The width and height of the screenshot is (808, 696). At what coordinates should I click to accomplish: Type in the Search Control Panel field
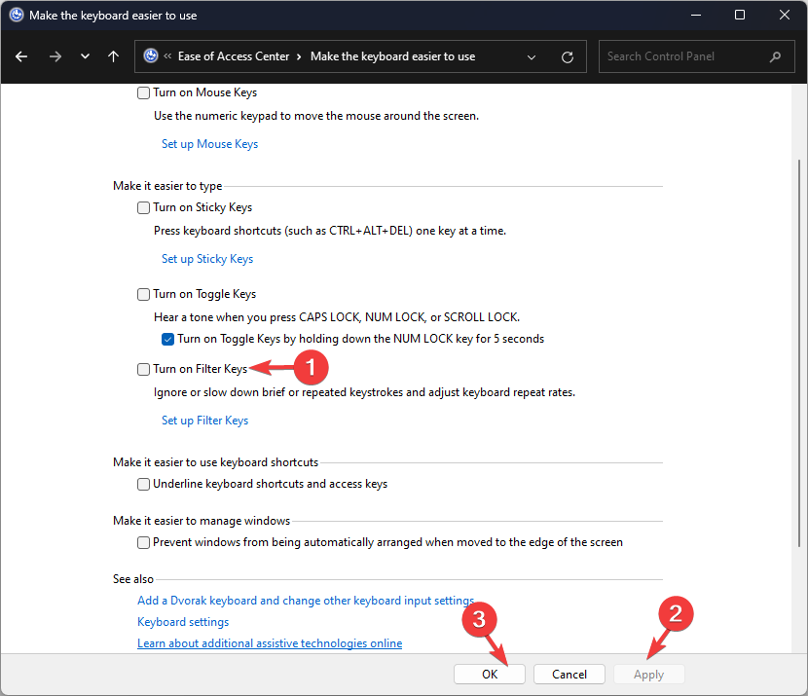pyautogui.click(x=681, y=56)
